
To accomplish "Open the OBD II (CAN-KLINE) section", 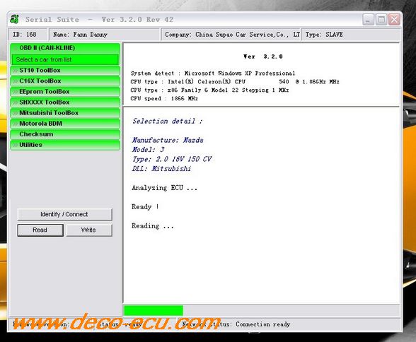I will click(x=65, y=48).
